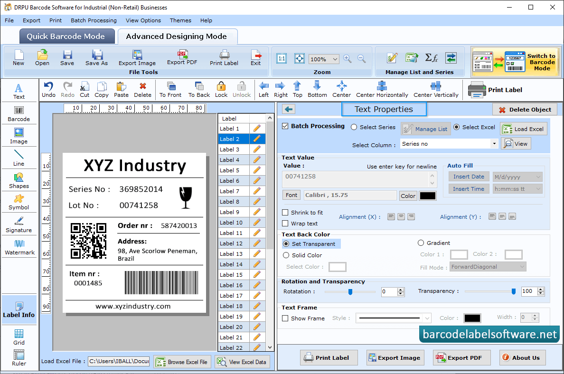The image size is (564, 374).
Task: Click the Rotation slider
Action: click(350, 291)
